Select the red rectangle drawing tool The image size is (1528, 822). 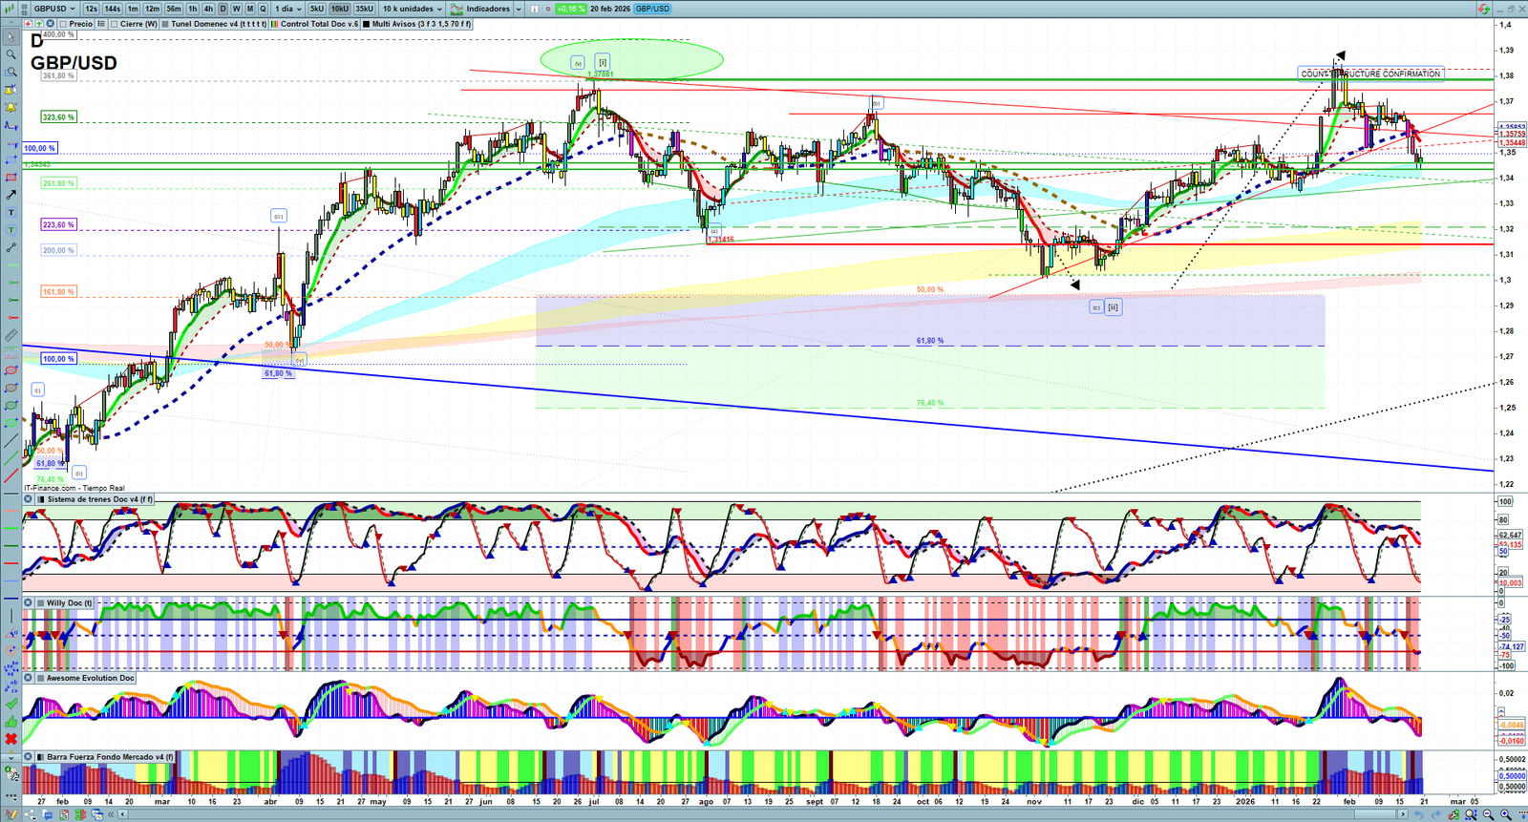coord(11,178)
